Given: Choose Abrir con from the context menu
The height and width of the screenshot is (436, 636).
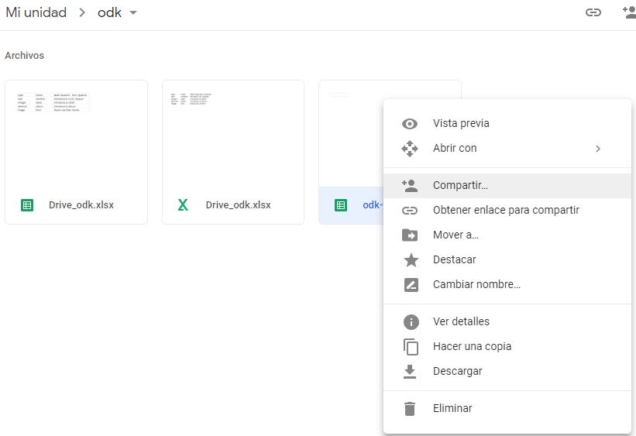Looking at the screenshot, I should (x=507, y=149).
